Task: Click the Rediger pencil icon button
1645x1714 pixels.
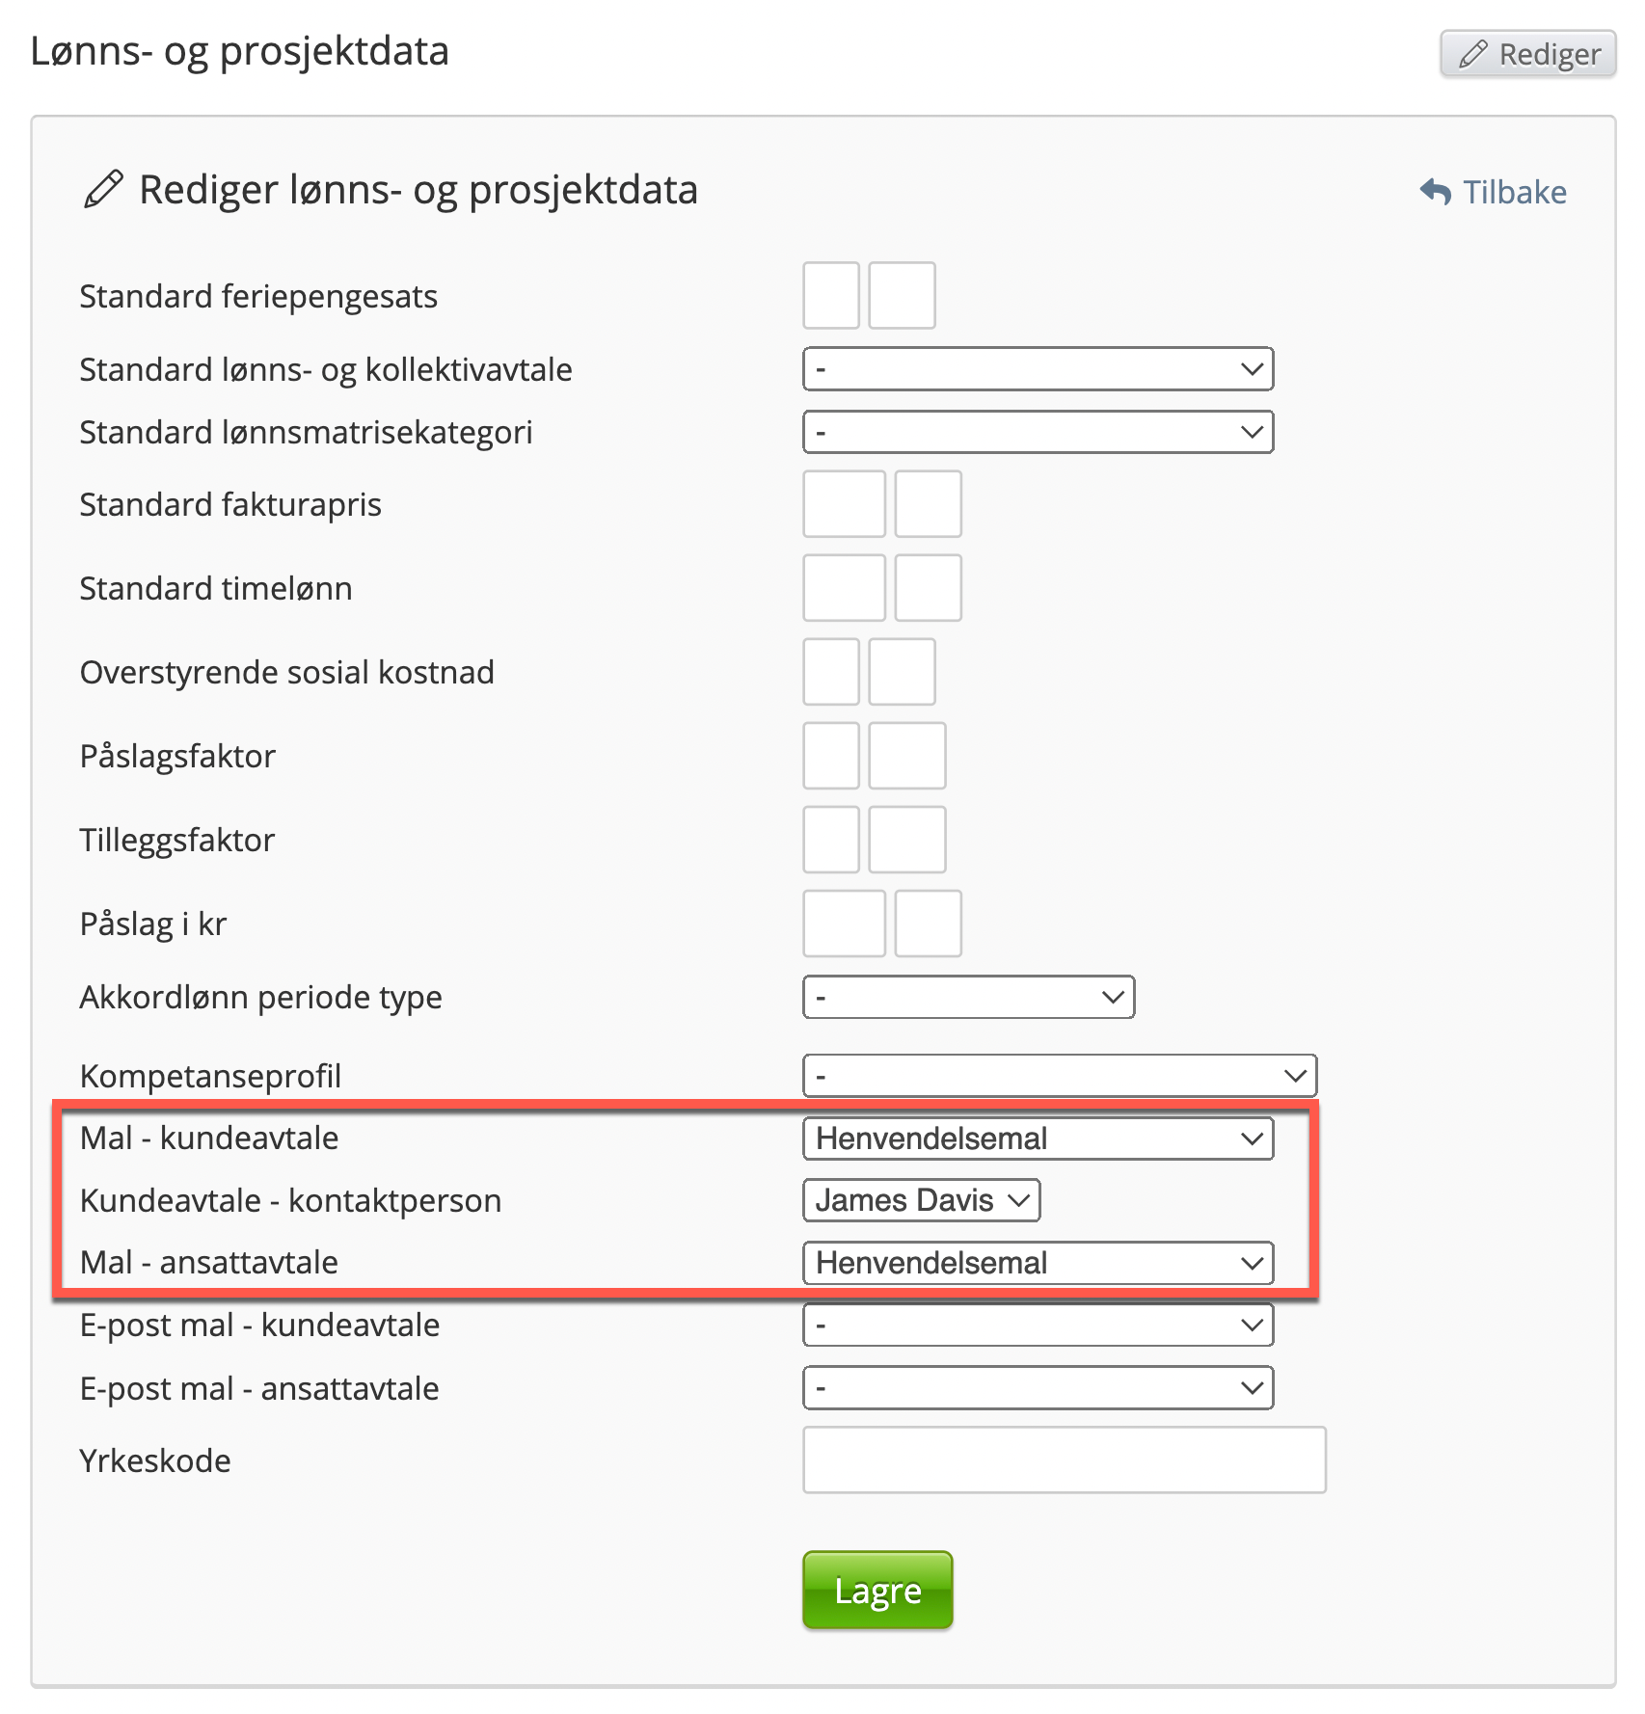Action: coord(1527,54)
